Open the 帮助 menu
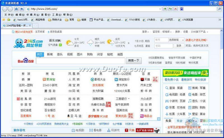 click(x=68, y=15)
